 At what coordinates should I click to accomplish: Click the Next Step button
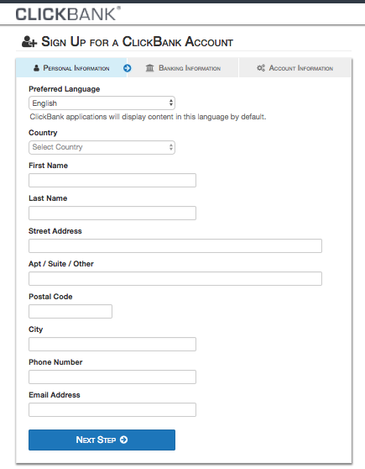click(102, 440)
